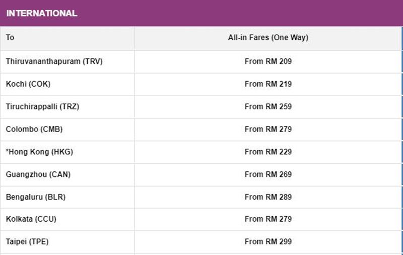Select the From RM 269 fare
This screenshot has width=403, height=255.
tap(268, 174)
